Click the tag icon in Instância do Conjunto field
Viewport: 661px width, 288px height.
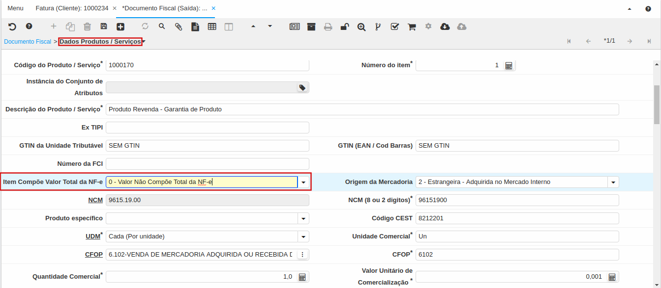pyautogui.click(x=302, y=87)
